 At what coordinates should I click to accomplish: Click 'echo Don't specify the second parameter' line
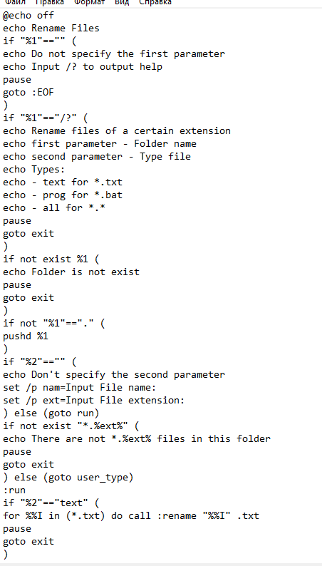113,375
